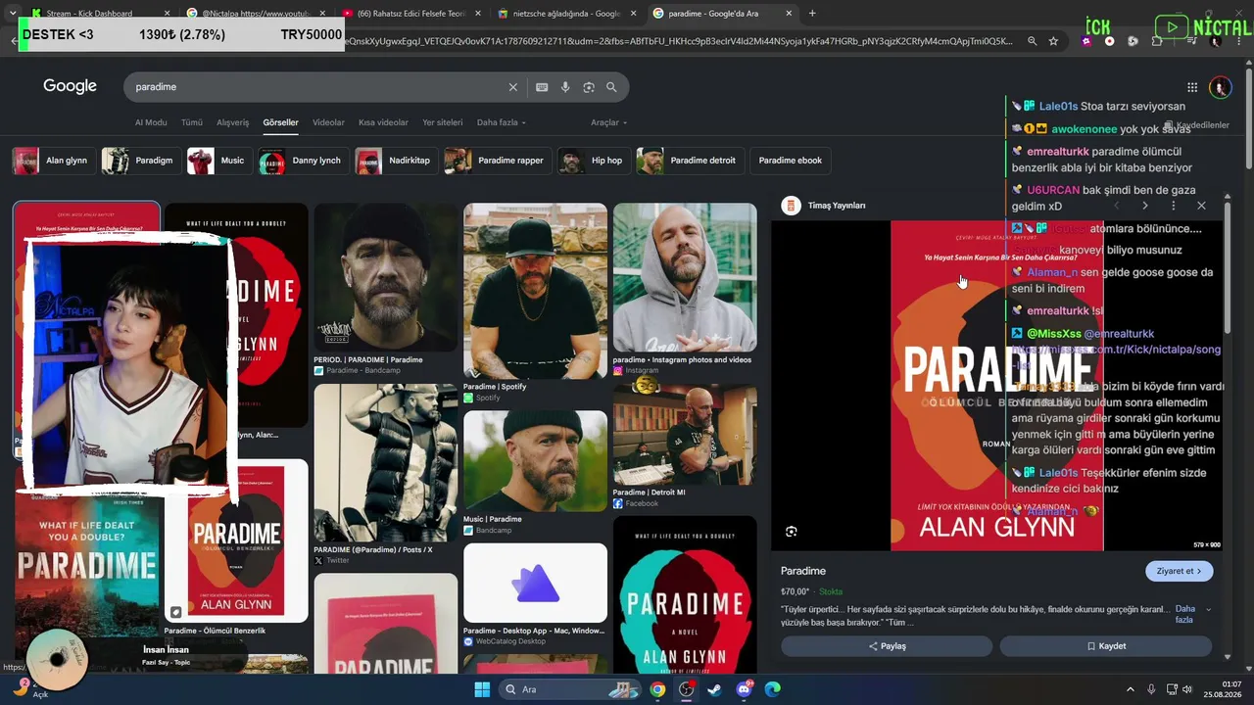This screenshot has height=705, width=1254.
Task: Filter images by Hip hop chip
Action: 594,161
